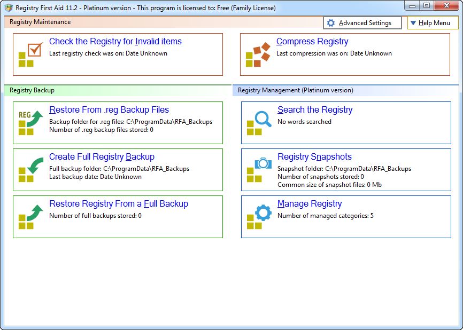Start Create Full Registry Backup
The image size is (463, 330).
point(102,156)
